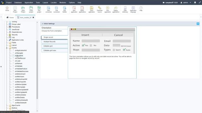This screenshot has width=202, height=113.
Task: Open the Layout menu
Action: [x=45, y=3]
